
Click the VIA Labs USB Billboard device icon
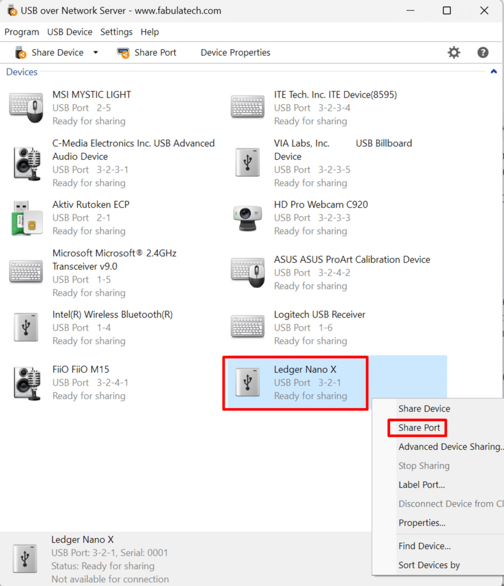[247, 163]
